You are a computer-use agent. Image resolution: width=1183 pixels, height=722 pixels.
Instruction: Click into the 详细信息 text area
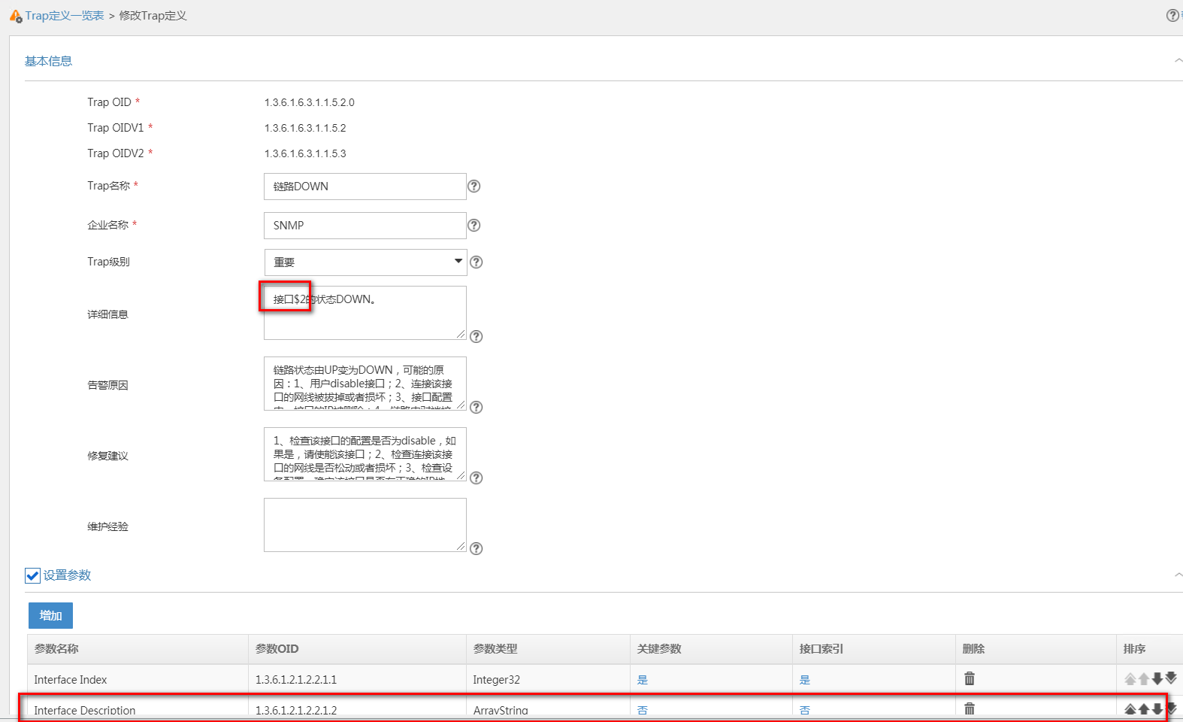365,313
